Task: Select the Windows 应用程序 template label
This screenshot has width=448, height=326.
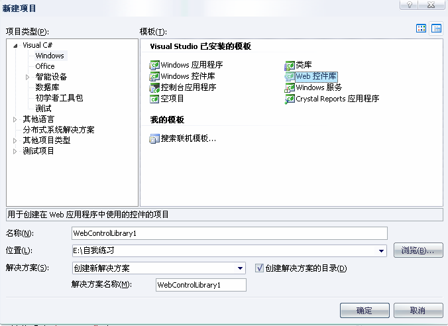Action: coord(192,65)
